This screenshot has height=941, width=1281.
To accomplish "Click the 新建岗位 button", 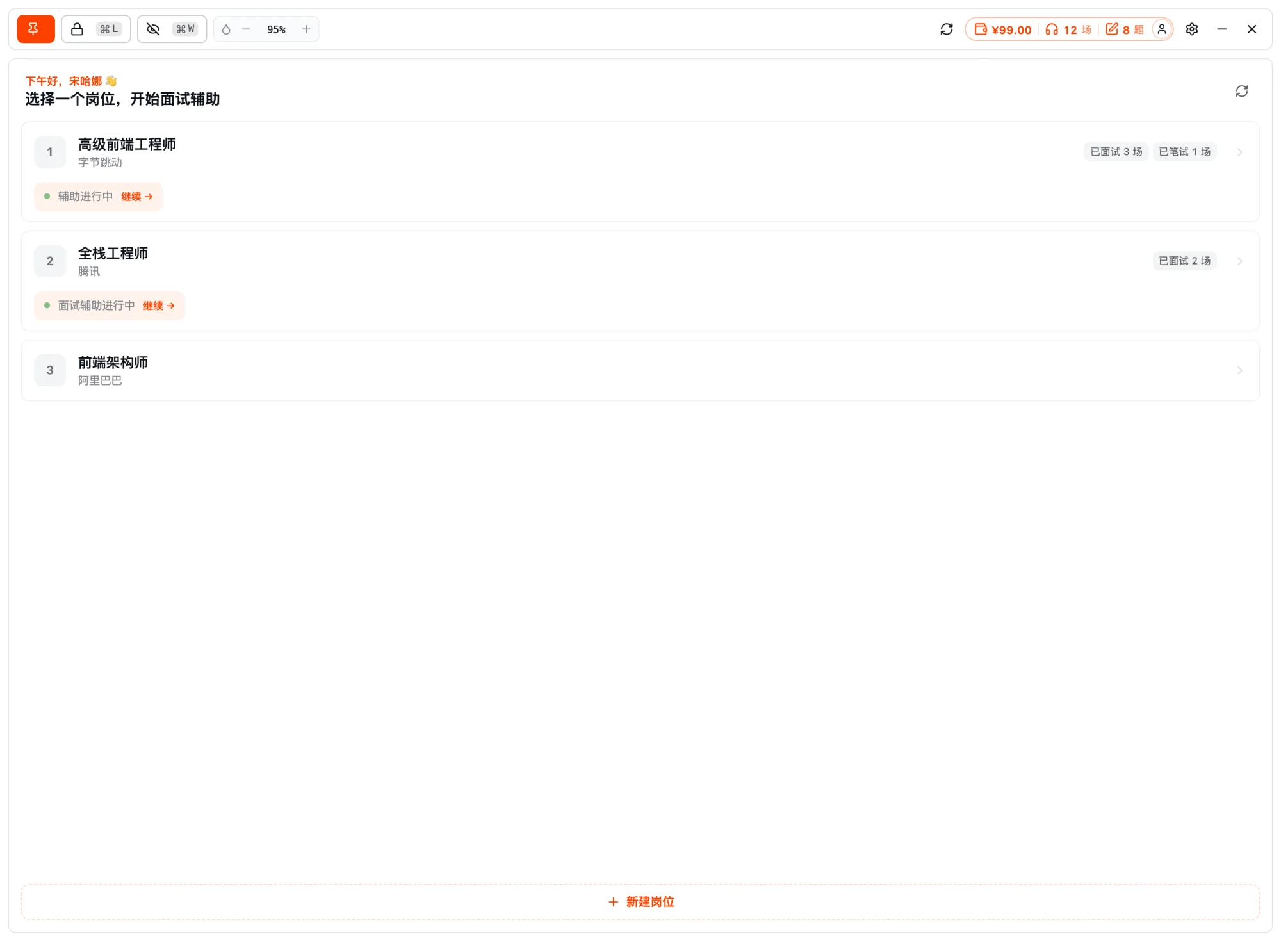I will point(640,902).
